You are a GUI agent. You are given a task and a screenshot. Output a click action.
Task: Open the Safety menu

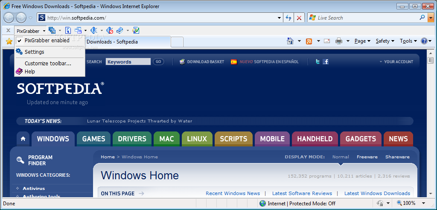(385, 41)
